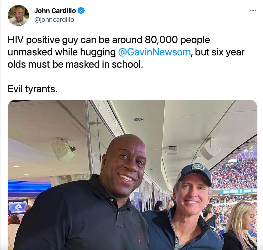Viewport: 263px width, 250px height.
Task: Click the John Cardillo display name
Action: [55, 10]
